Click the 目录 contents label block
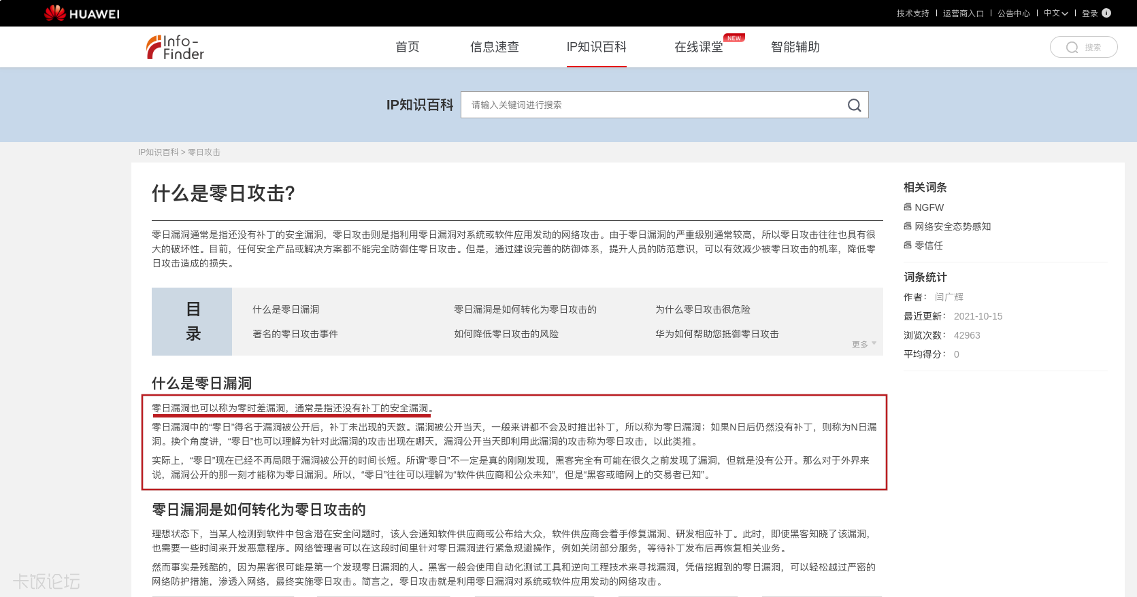1137x597 pixels. click(192, 322)
